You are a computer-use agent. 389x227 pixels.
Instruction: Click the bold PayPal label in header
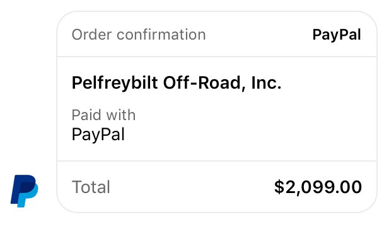pyautogui.click(x=337, y=35)
